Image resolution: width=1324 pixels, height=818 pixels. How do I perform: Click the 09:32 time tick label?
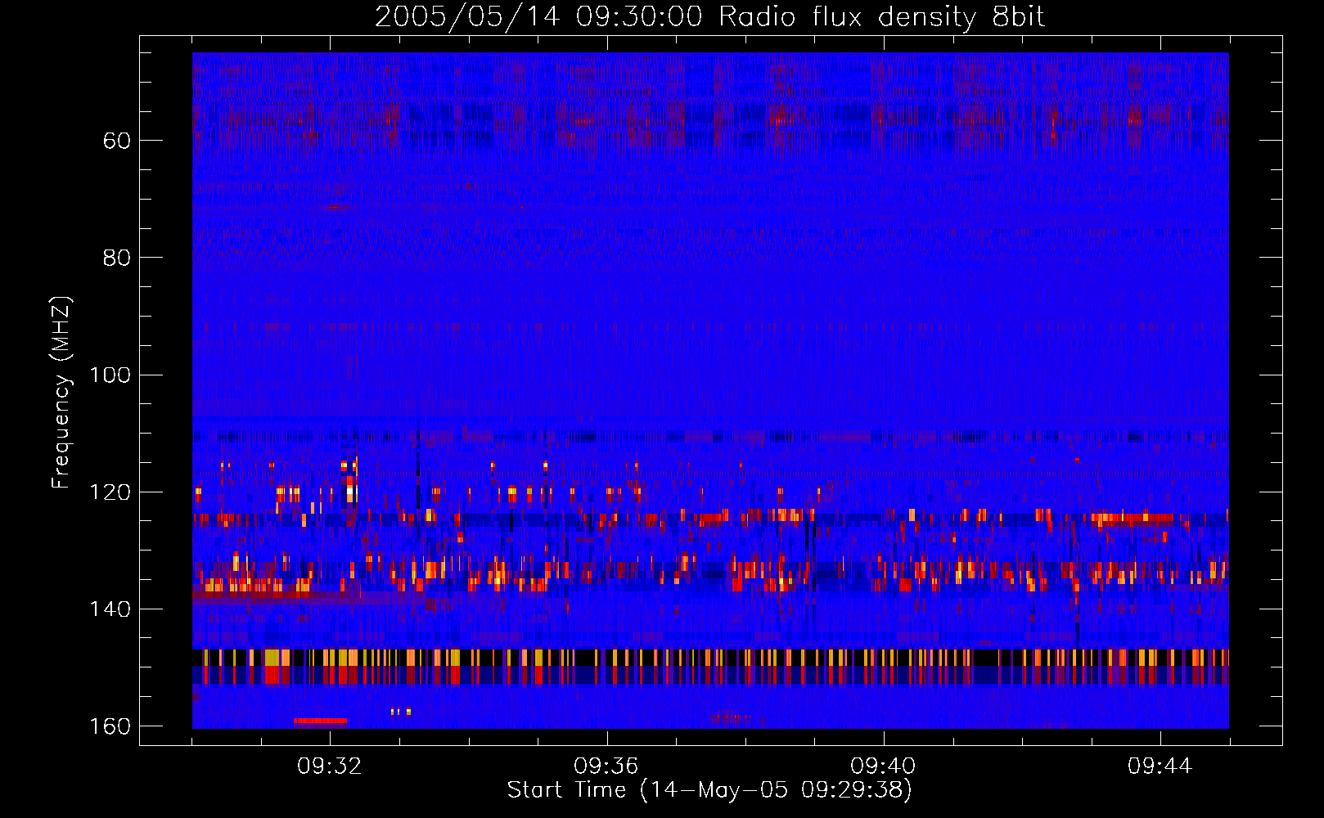[330, 766]
